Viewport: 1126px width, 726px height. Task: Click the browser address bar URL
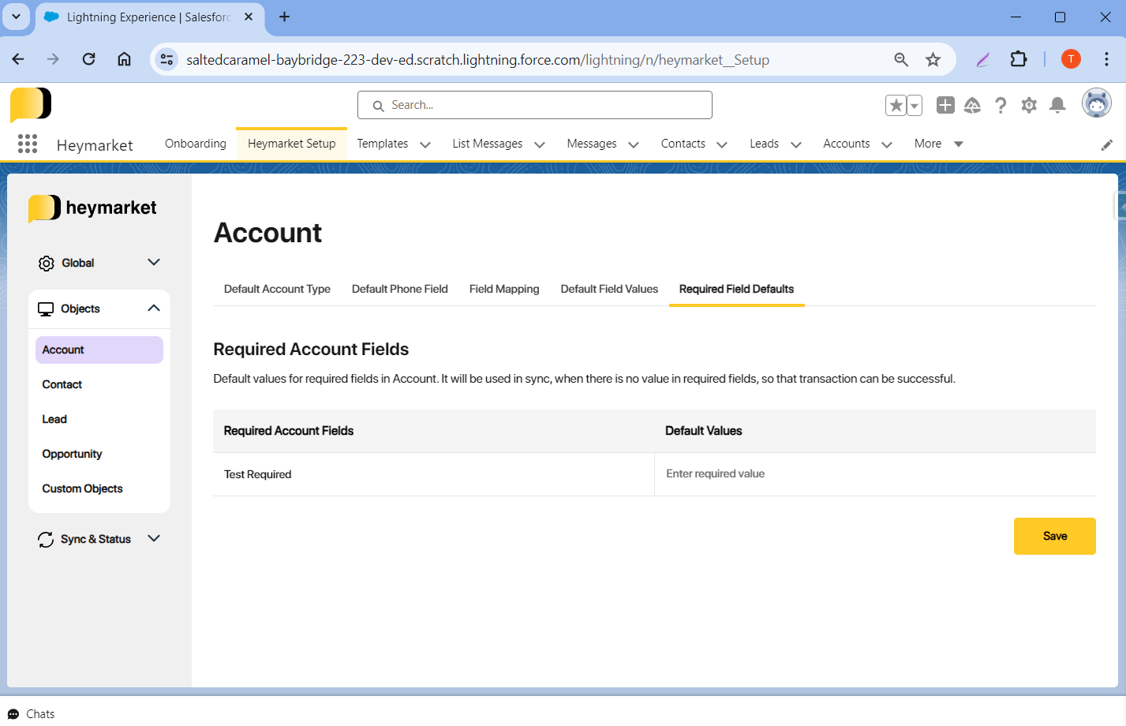tap(477, 60)
